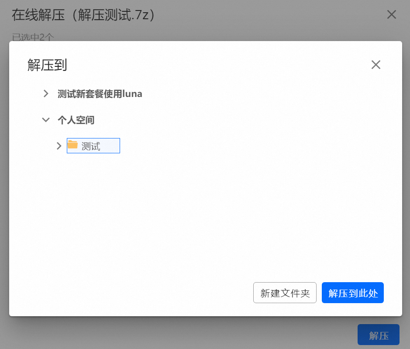Click the 新建文件夹 button

pyautogui.click(x=285, y=293)
